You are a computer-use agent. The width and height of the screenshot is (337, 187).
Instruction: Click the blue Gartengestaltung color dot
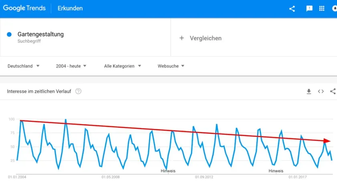[9, 34]
